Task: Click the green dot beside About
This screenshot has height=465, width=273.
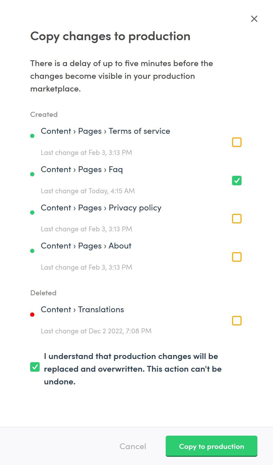Action: tap(32, 251)
